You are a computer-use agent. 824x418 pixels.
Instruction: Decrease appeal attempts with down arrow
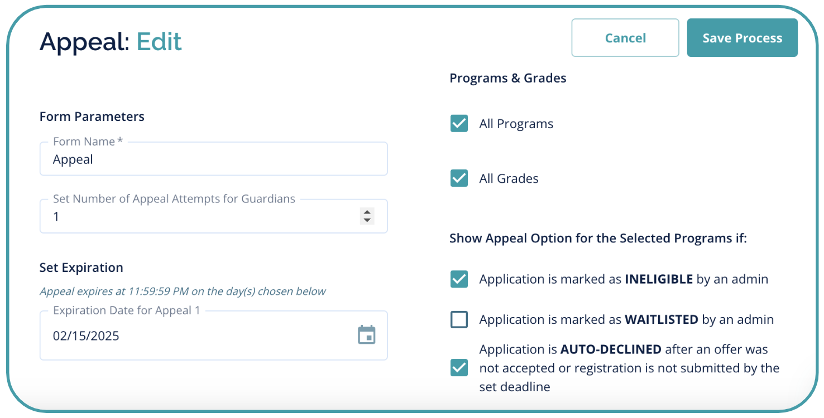(x=367, y=220)
